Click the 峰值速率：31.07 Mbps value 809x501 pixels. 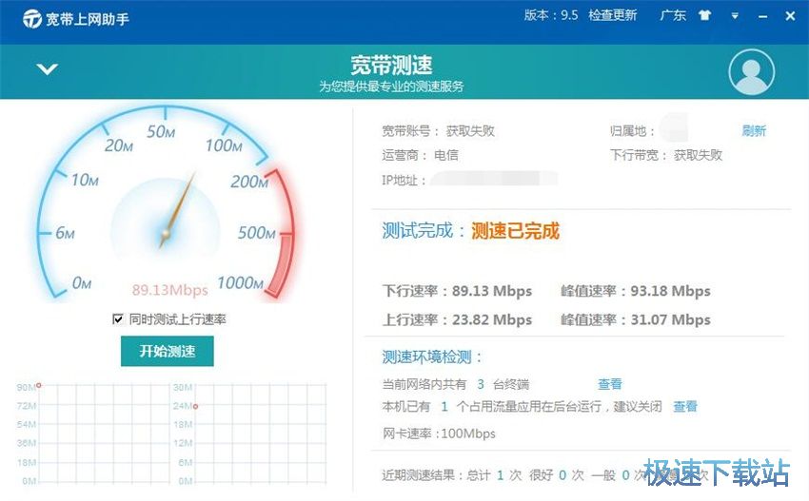[x=636, y=320]
